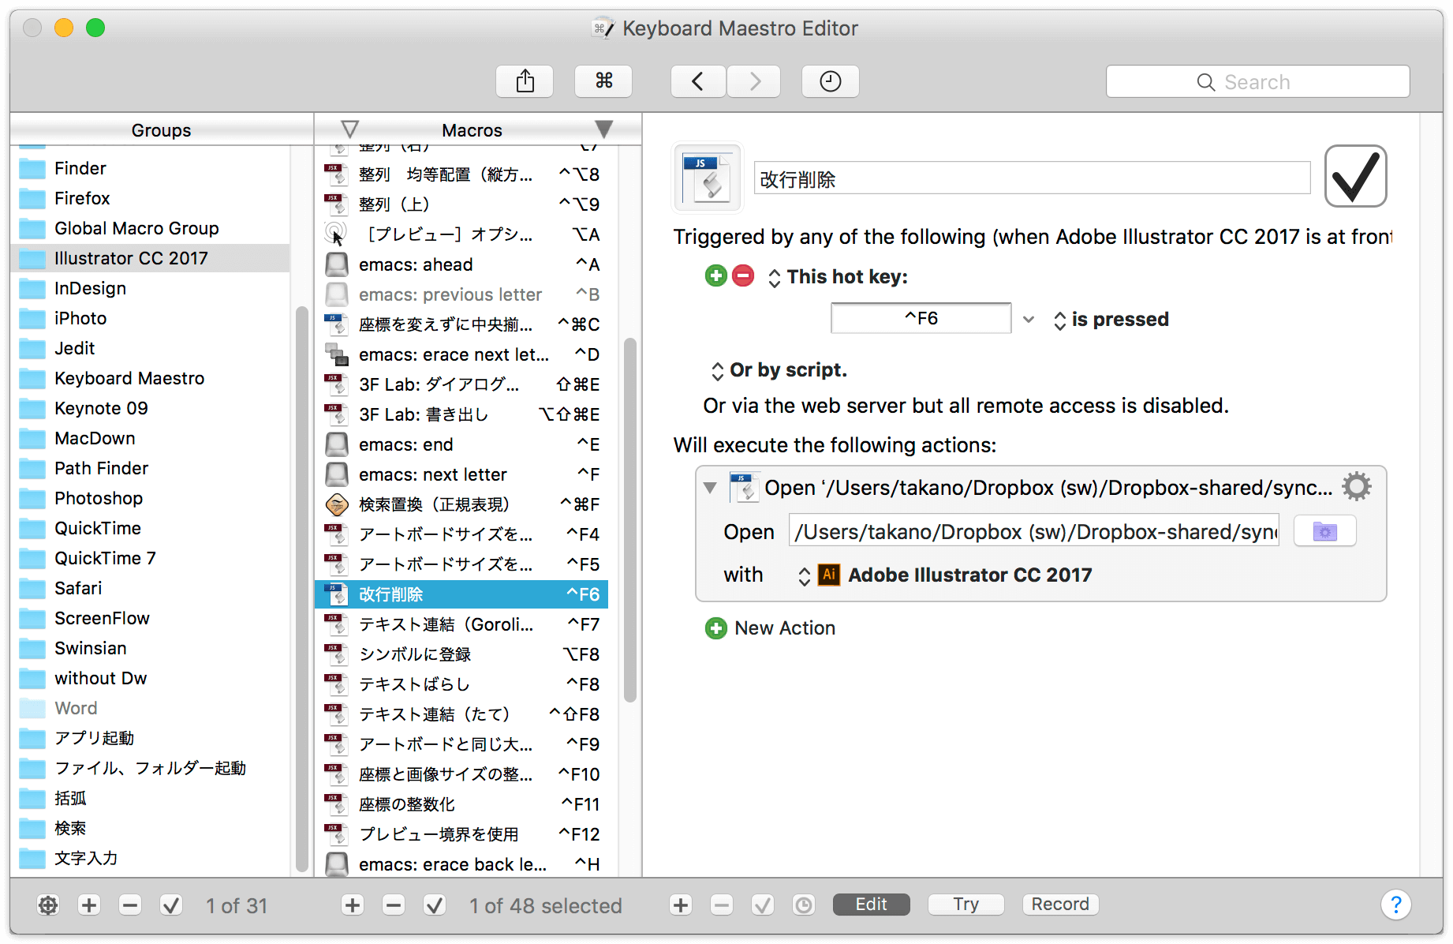The width and height of the screenshot is (1453, 944).
Task: Click the Groups list scrollbar
Action: click(301, 588)
